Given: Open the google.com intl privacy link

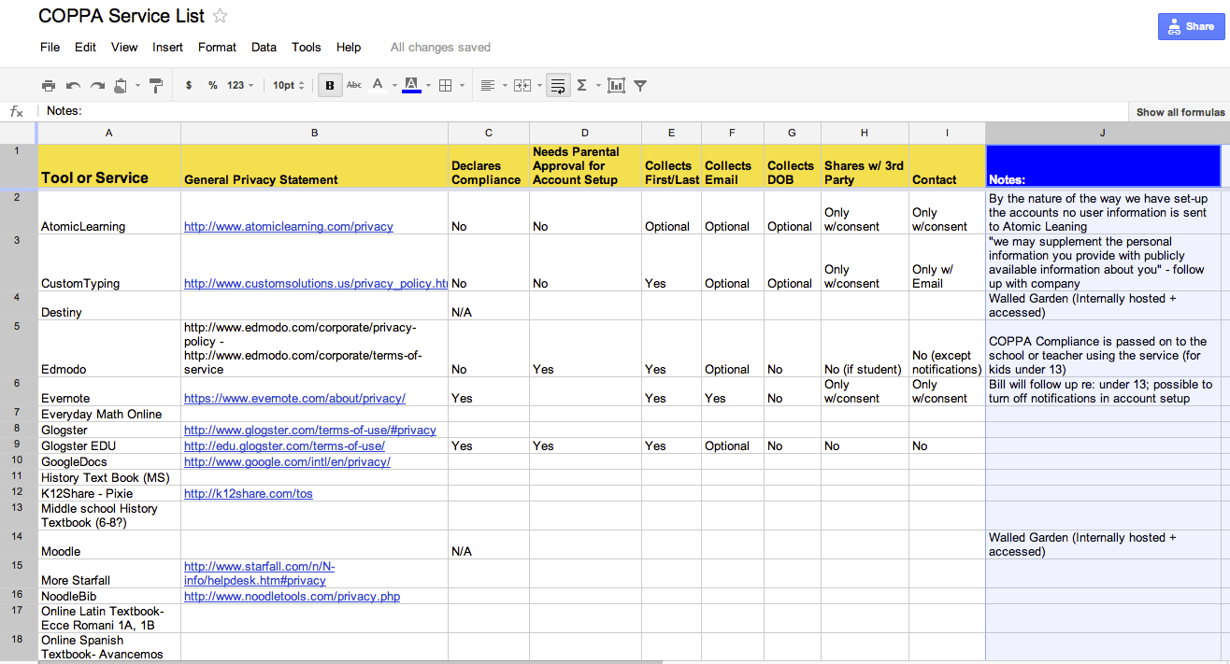Looking at the screenshot, I should coord(287,461).
